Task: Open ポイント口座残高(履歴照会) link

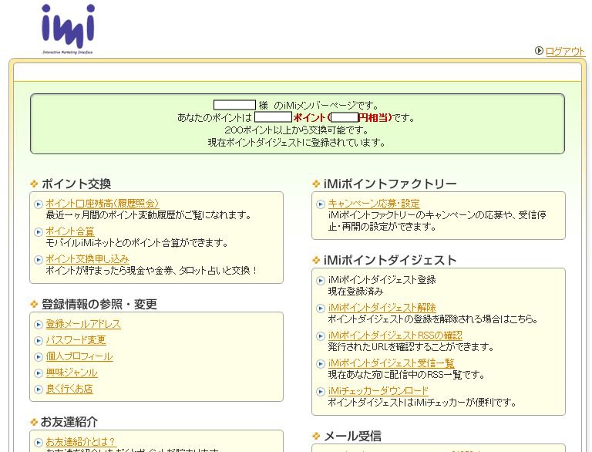Action: coord(103,204)
